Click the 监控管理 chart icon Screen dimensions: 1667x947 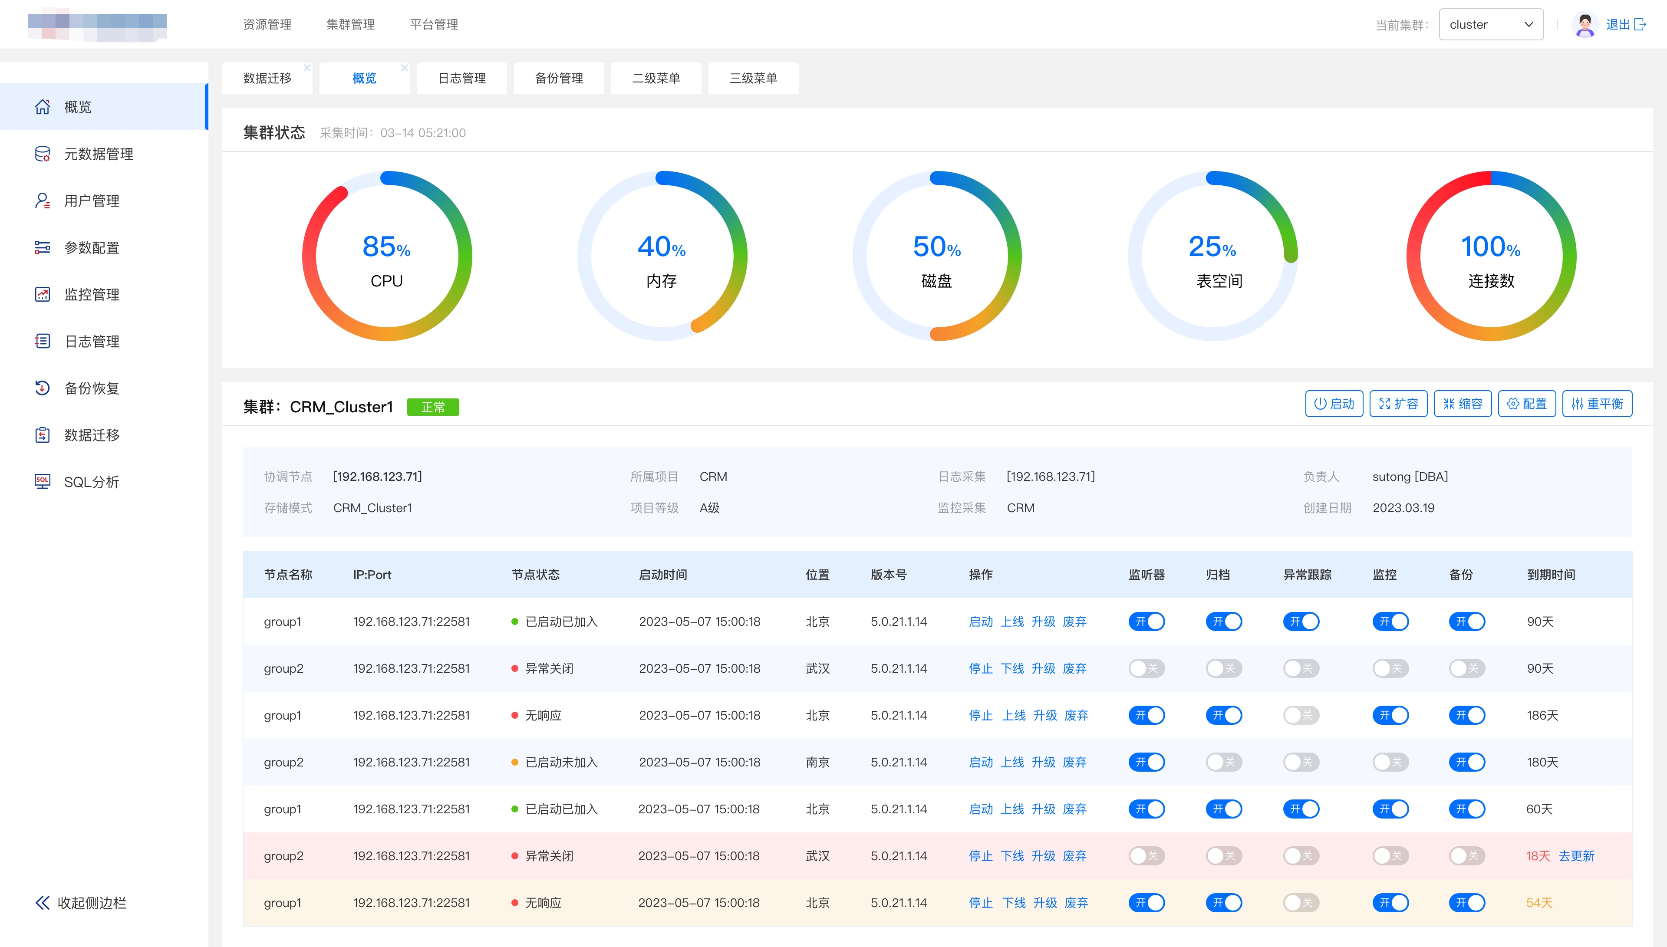tap(42, 294)
